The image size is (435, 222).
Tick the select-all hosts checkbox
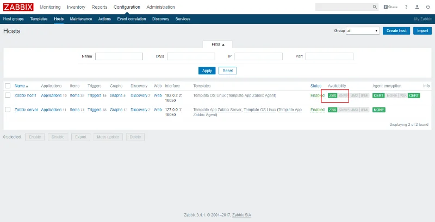[8, 86]
